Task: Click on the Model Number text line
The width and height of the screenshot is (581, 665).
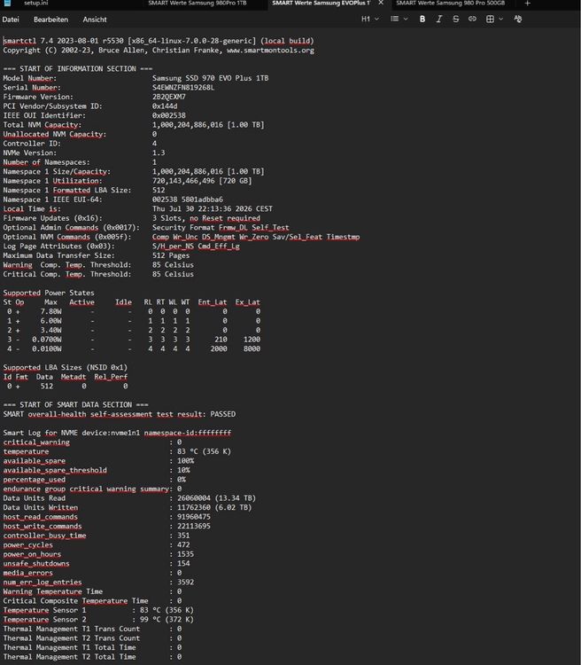Action: (136, 78)
